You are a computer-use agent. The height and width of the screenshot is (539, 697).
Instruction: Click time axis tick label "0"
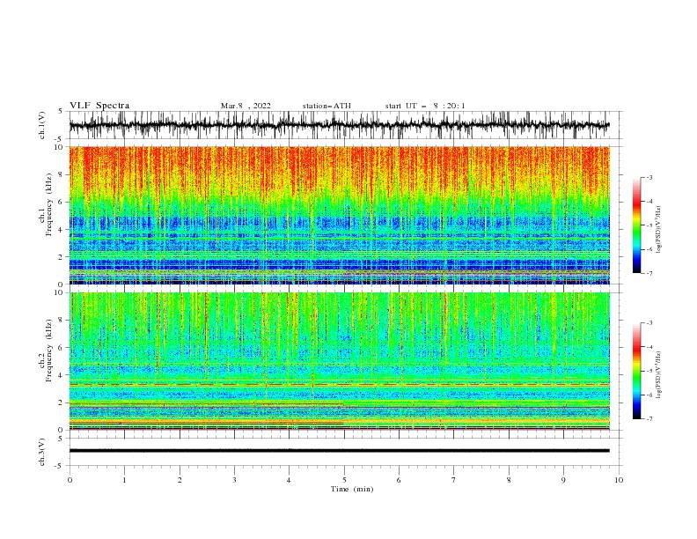click(x=70, y=480)
